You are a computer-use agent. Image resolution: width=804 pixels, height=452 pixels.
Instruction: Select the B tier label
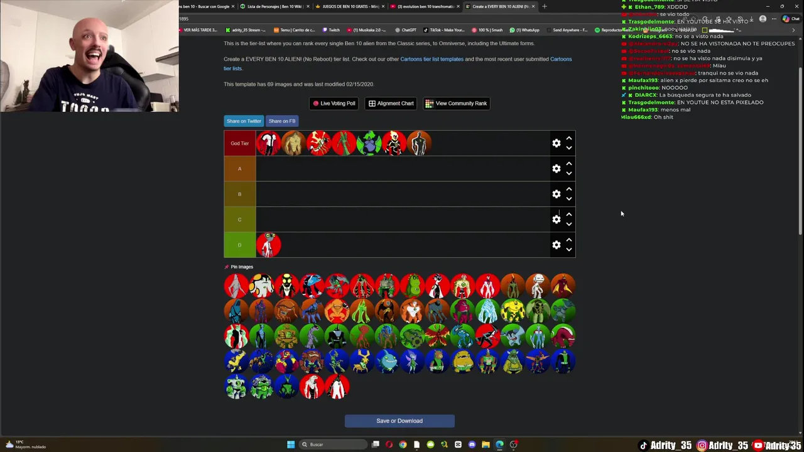click(x=240, y=194)
